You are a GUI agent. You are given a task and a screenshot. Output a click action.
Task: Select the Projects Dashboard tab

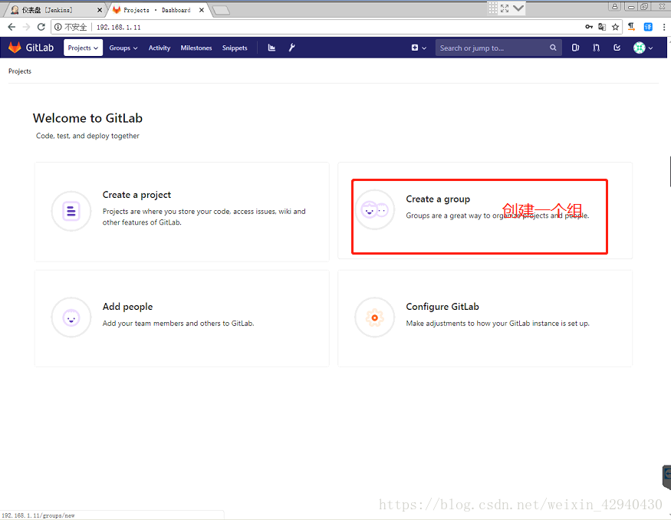click(x=156, y=10)
